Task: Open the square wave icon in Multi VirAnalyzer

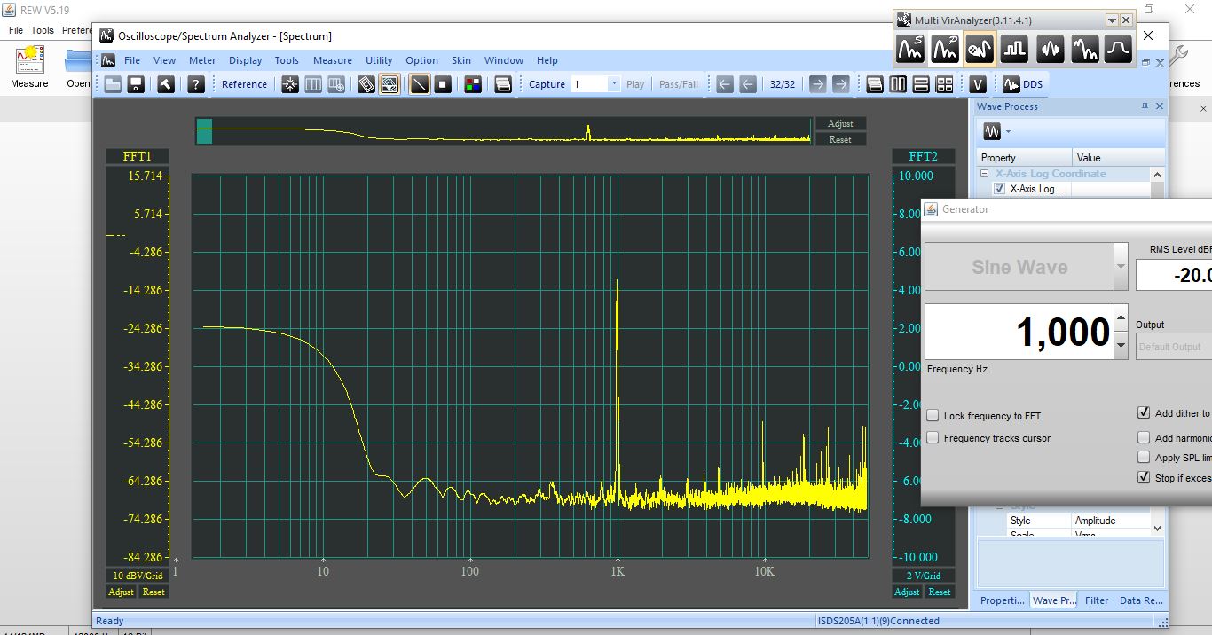Action: tap(1014, 49)
